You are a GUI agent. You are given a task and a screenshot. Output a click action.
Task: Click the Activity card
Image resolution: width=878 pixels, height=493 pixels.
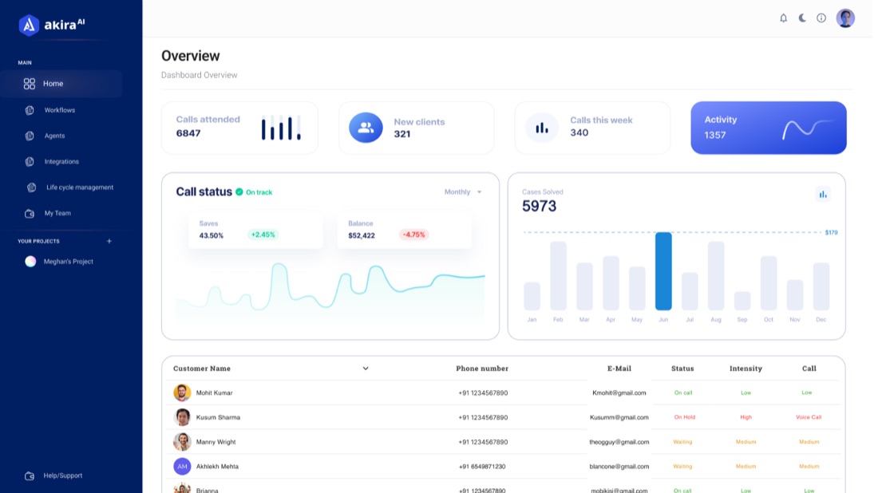(768, 128)
